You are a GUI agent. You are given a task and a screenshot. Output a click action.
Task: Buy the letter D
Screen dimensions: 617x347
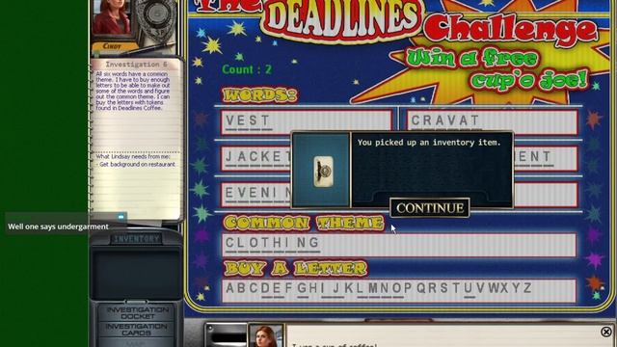pyautogui.click(x=266, y=288)
